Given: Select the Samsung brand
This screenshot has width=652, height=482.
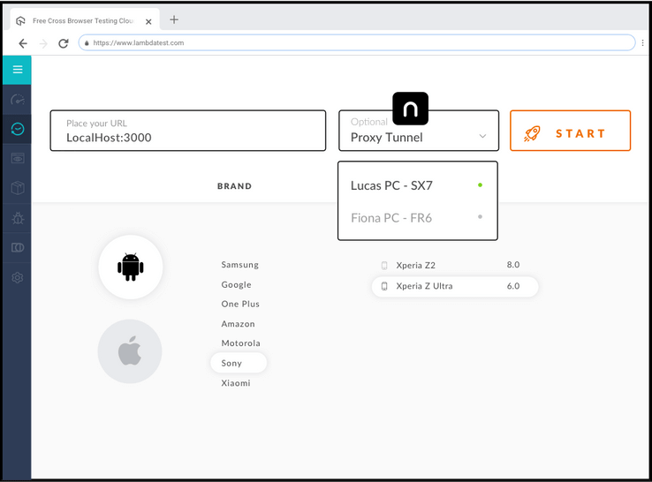Looking at the screenshot, I should coord(239,265).
